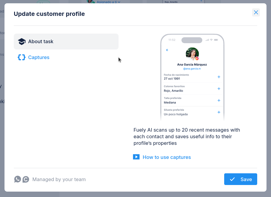Save the customer profile task
Image resolution: width=271 pixels, height=197 pixels.
coord(240,179)
